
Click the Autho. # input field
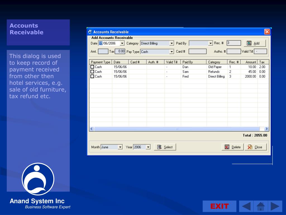coord(234,52)
